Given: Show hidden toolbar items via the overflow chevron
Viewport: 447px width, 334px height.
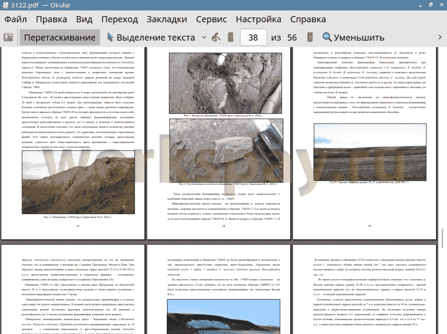Looking at the screenshot, I should click(x=440, y=38).
